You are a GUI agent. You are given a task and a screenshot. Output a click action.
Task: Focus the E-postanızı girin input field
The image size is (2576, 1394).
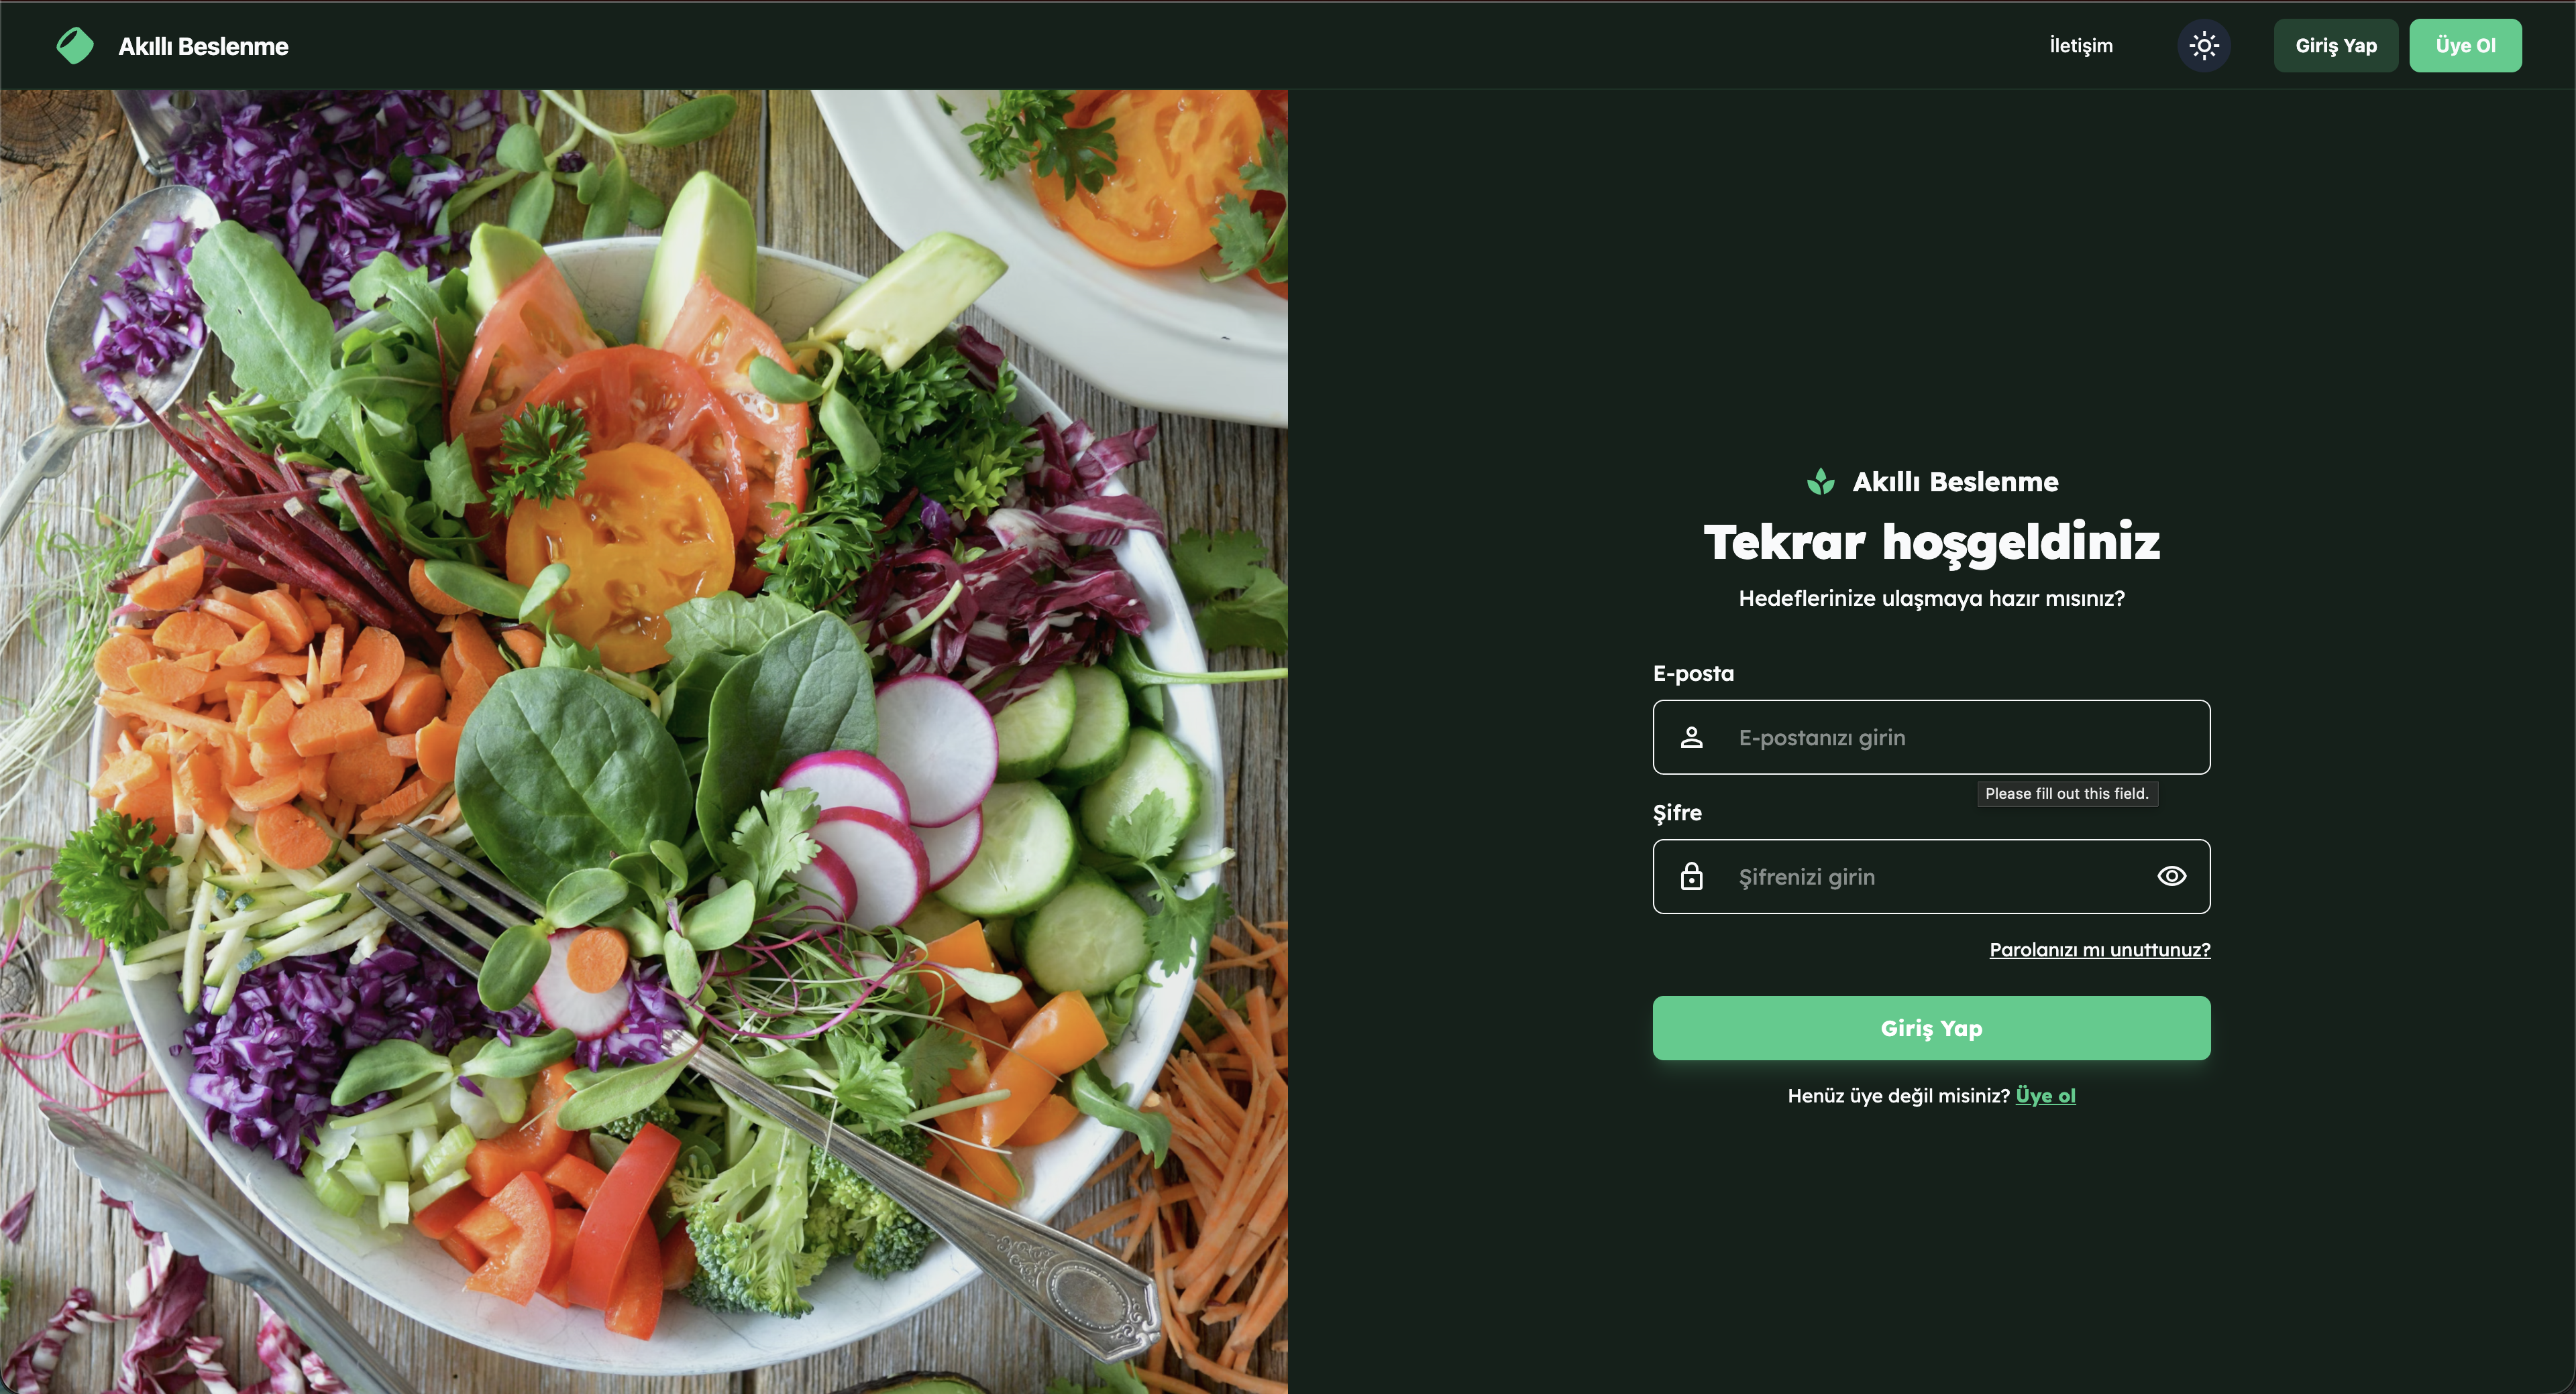pos(1931,737)
